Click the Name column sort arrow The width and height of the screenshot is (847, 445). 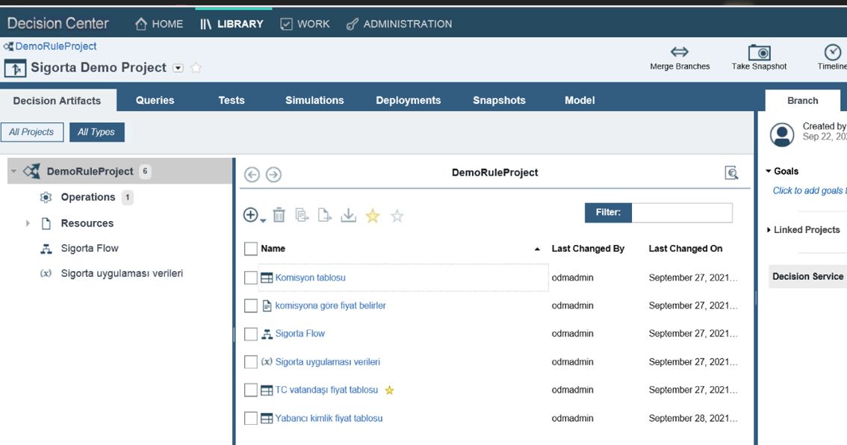coord(537,249)
